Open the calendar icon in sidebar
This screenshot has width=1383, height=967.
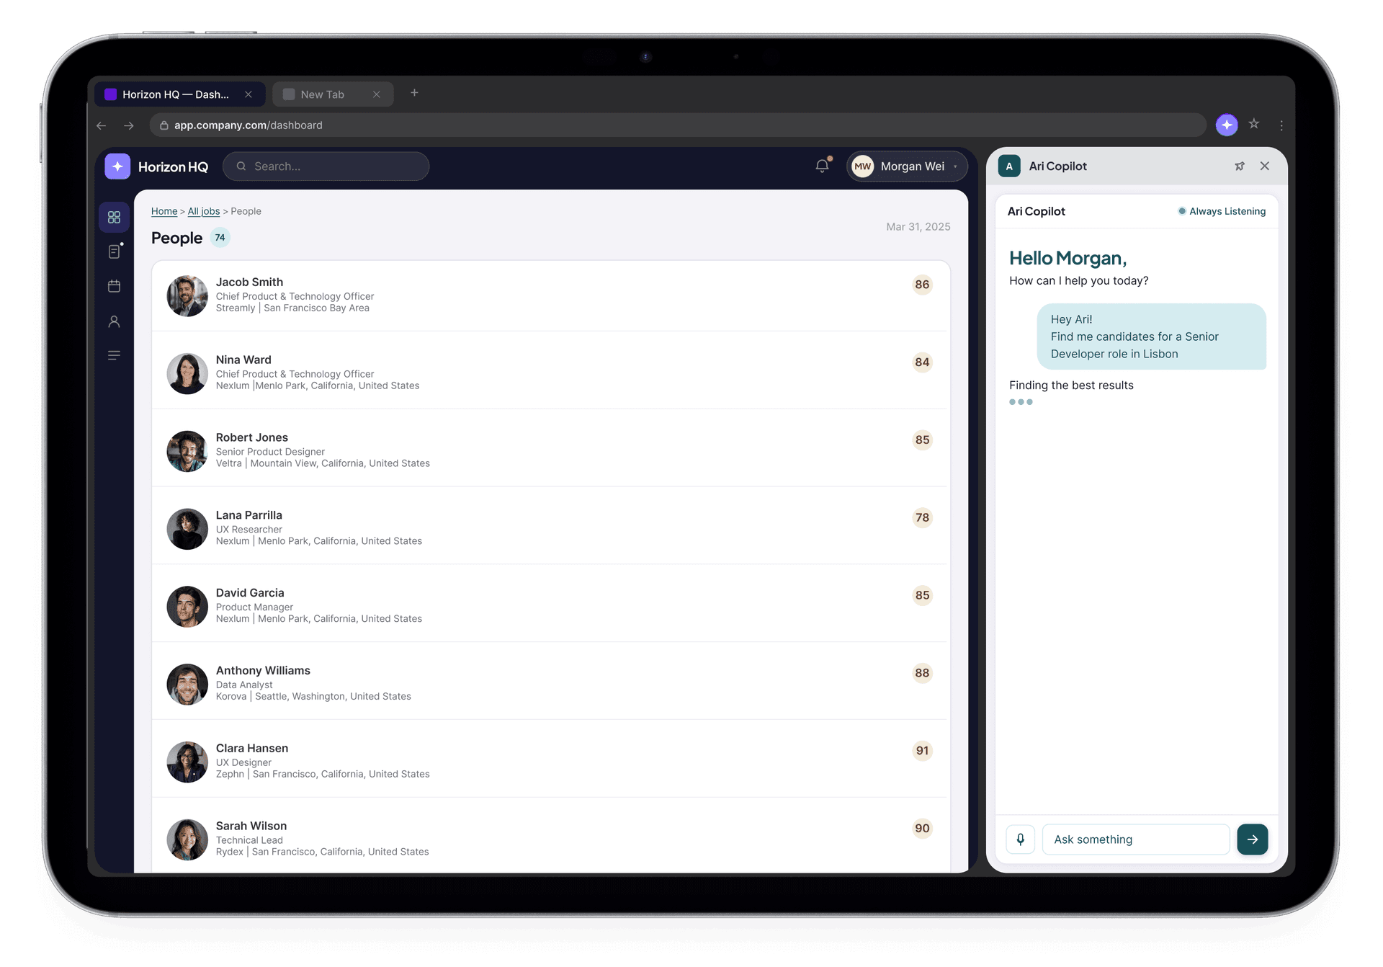pos(114,286)
